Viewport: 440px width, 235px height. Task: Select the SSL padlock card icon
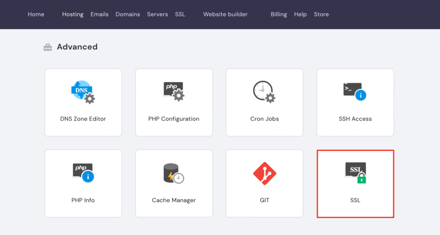tap(355, 173)
